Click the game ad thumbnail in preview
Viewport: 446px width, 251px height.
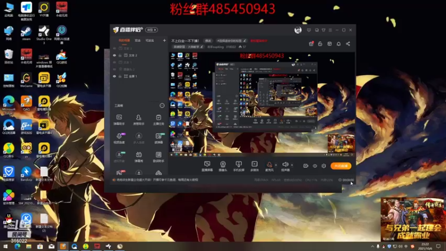coord(341,143)
